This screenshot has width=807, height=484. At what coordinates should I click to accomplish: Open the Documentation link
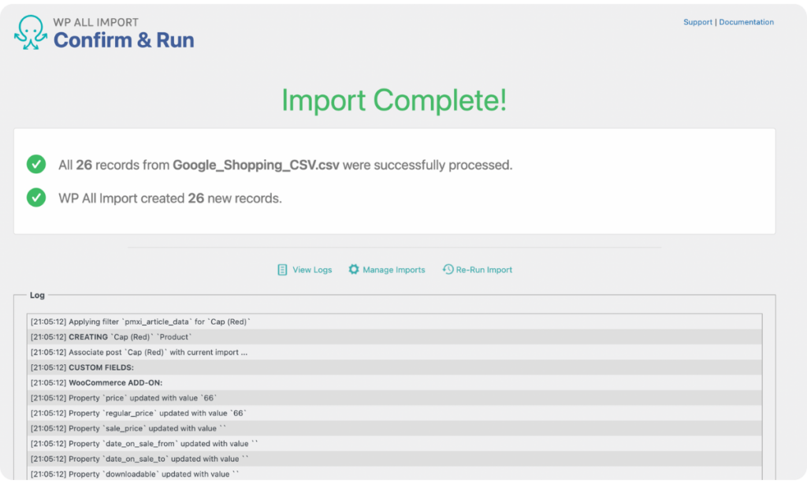coord(746,22)
